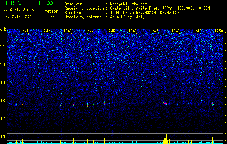Click the 'Receiver' field label
This screenshot has width=227, height=144.
pyautogui.click(x=73, y=13)
